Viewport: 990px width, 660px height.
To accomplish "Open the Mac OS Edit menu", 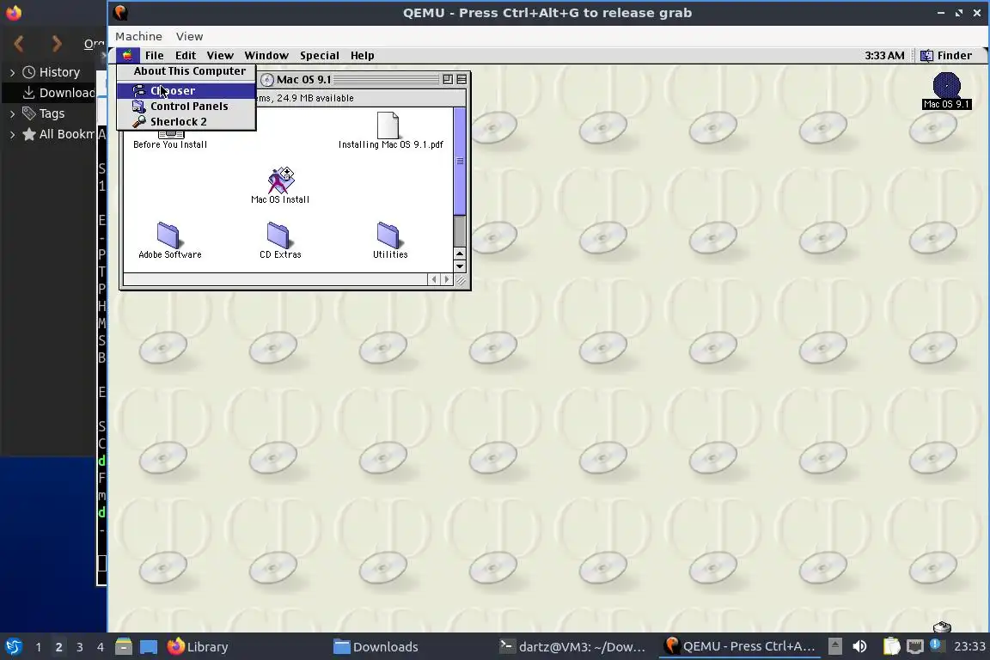I will coord(186,56).
